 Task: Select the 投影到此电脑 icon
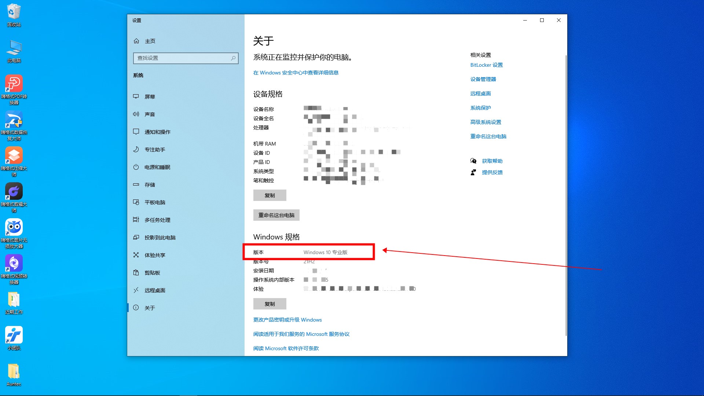(x=136, y=237)
